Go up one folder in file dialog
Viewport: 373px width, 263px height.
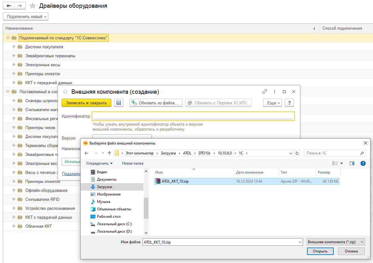pyautogui.click(x=109, y=153)
